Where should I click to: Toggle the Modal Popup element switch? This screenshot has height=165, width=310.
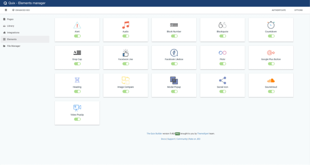[174, 91]
